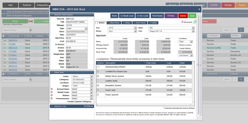Viewport: 248px width, 124px height.
Task: Open the Transmission Select dropdown
Action: click(82, 98)
